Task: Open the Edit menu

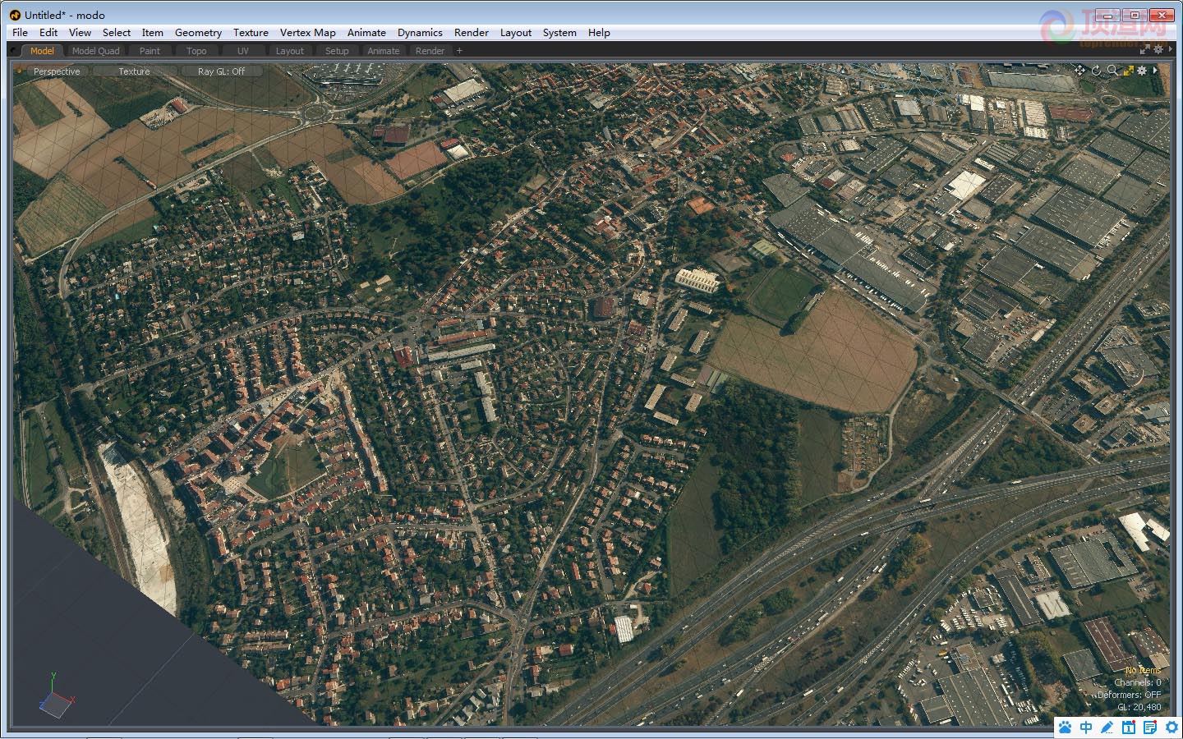Action: 48,33
